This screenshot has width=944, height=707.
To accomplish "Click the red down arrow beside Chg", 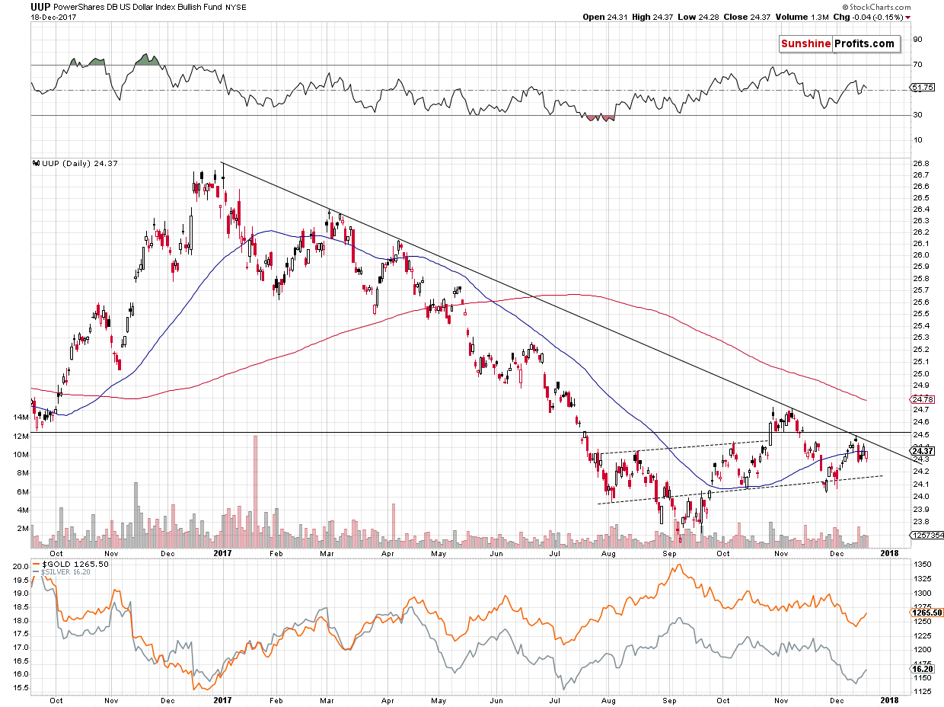I will coord(910,17).
